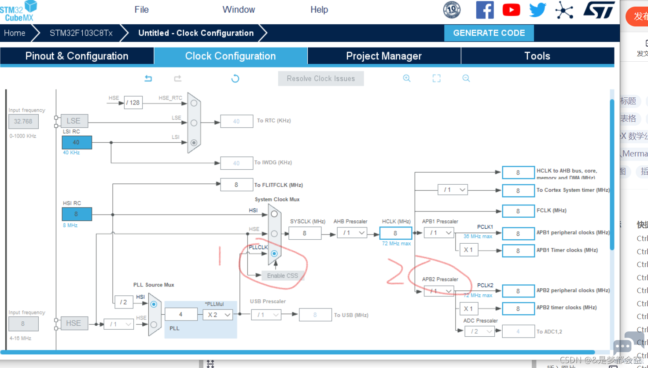
Task: Click the GENERATE CODE button
Action: (x=489, y=33)
